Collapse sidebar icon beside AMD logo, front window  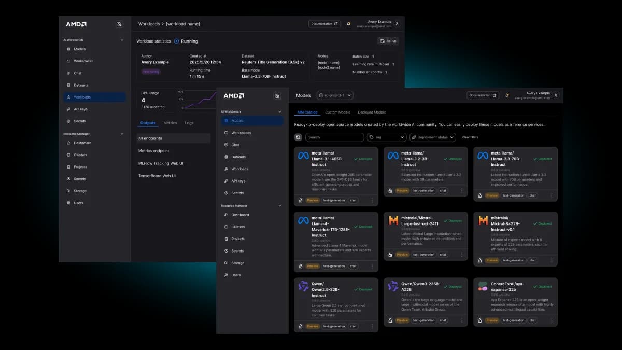coord(277,96)
